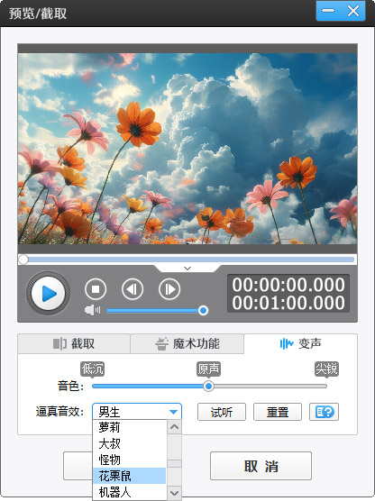The width and height of the screenshot is (375, 501).
Task: Open the voice effect help icon
Action: click(324, 412)
